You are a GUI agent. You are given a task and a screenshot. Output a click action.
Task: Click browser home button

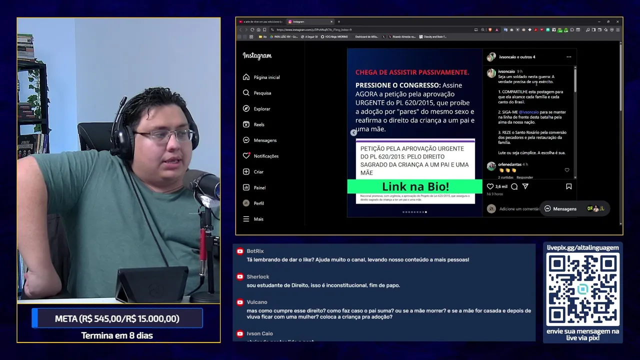coord(258,29)
